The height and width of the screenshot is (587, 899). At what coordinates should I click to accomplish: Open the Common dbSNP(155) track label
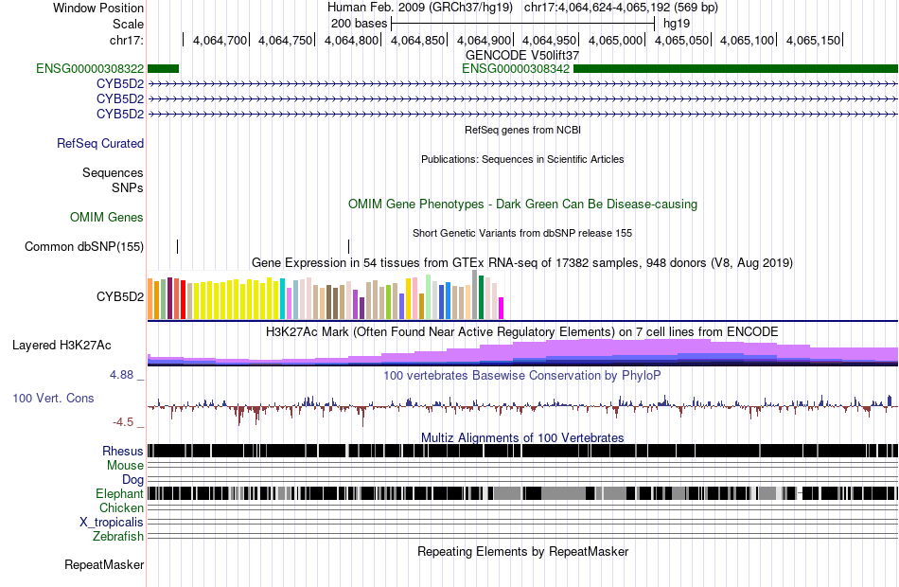point(84,247)
